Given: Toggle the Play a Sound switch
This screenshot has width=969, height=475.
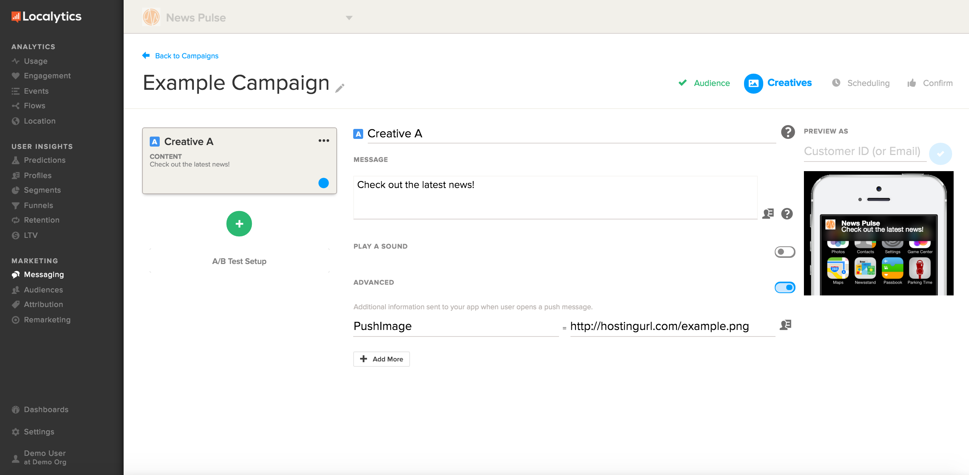Looking at the screenshot, I should pyautogui.click(x=785, y=252).
